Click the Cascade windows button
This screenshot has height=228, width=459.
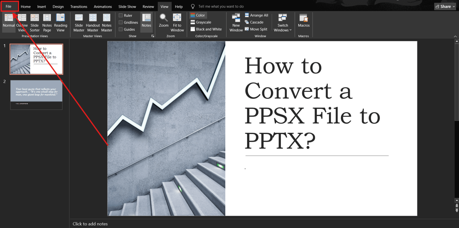click(254, 22)
